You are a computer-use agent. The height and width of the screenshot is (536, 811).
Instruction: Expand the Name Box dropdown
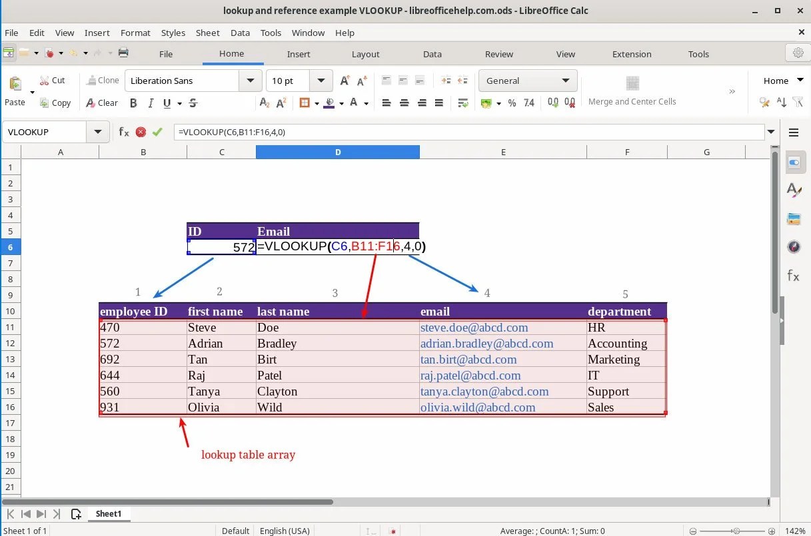click(x=99, y=132)
